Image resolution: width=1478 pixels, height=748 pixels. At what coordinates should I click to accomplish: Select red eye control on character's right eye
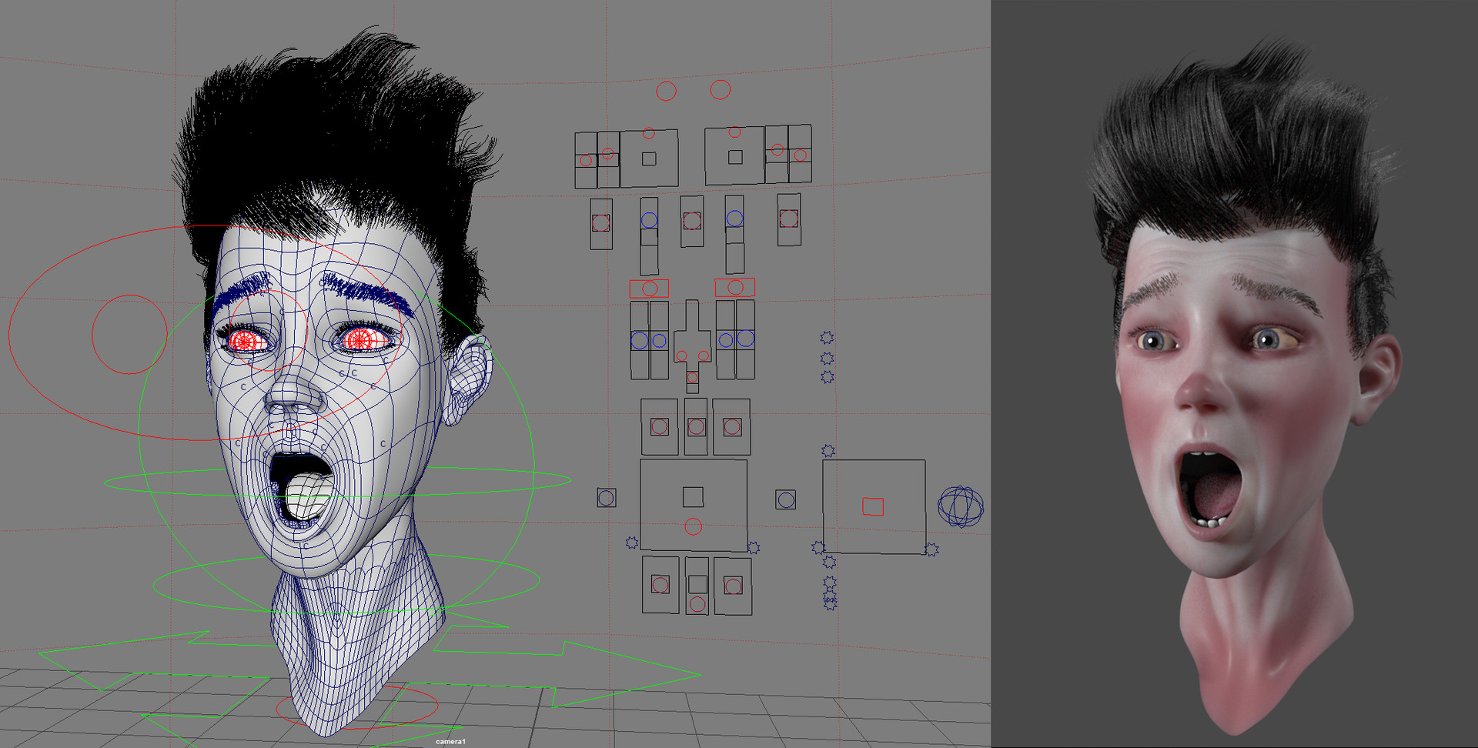[x=245, y=341]
